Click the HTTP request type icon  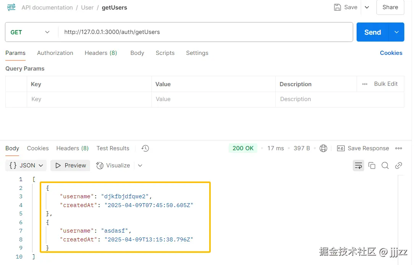[x=11, y=7]
